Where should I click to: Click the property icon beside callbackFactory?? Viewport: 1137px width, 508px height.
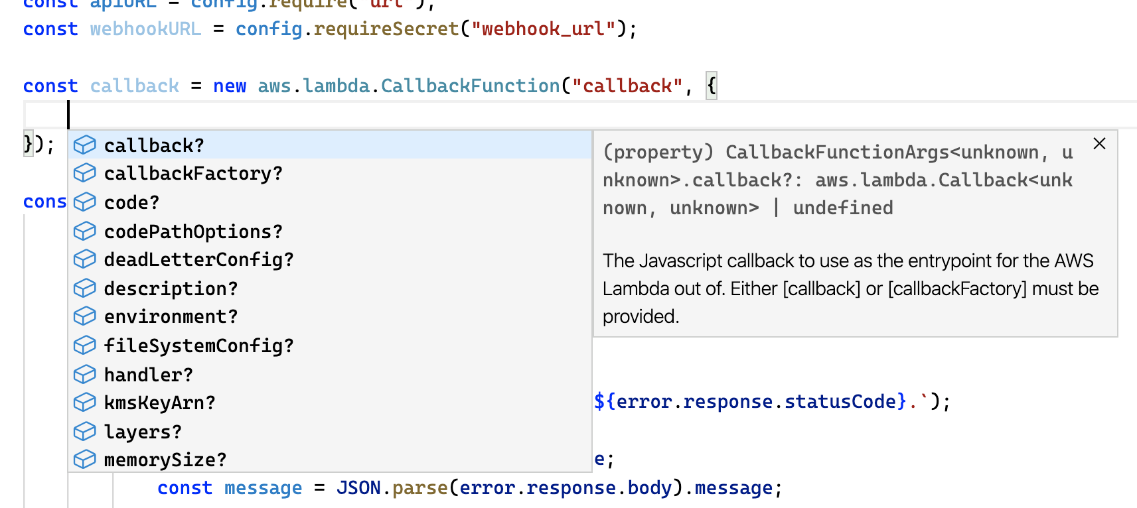pos(85,173)
